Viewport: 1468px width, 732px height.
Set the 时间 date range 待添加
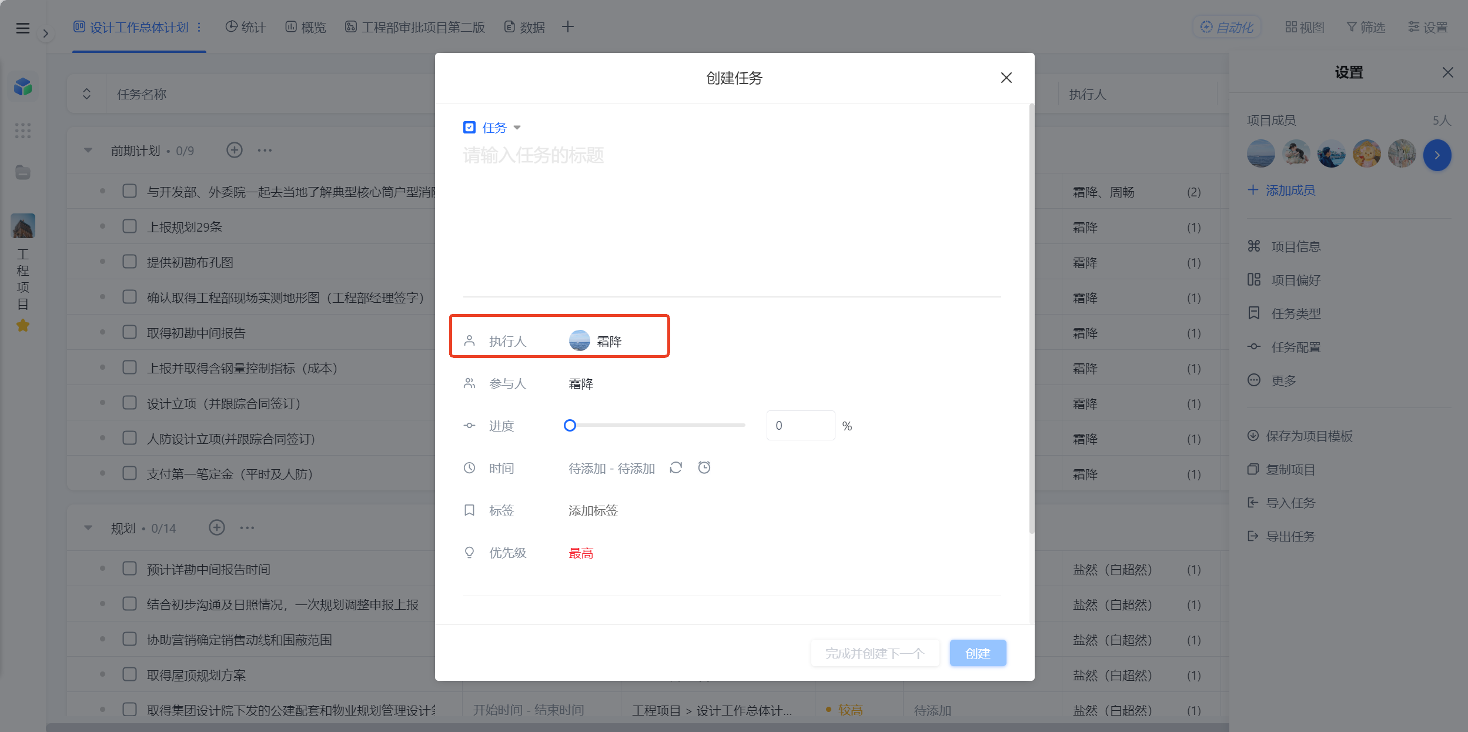coord(611,469)
